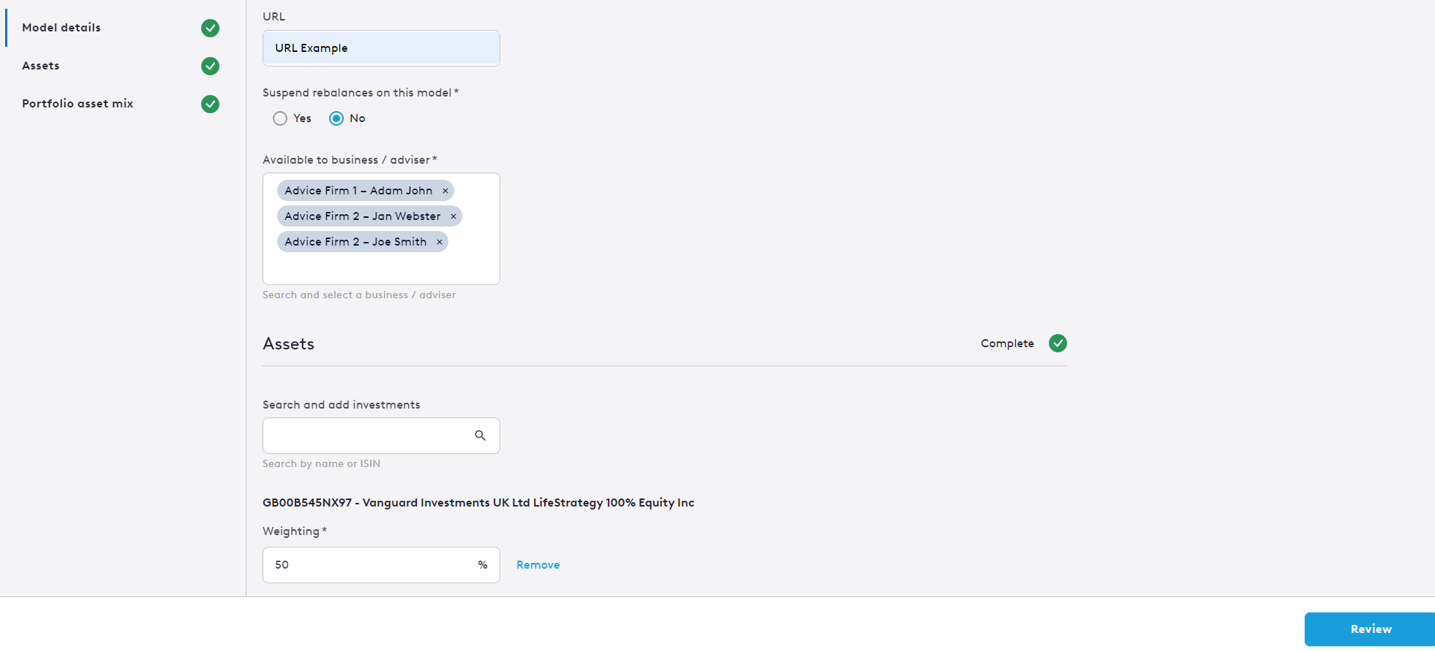Open the Assets section in sidebar

pyautogui.click(x=41, y=66)
